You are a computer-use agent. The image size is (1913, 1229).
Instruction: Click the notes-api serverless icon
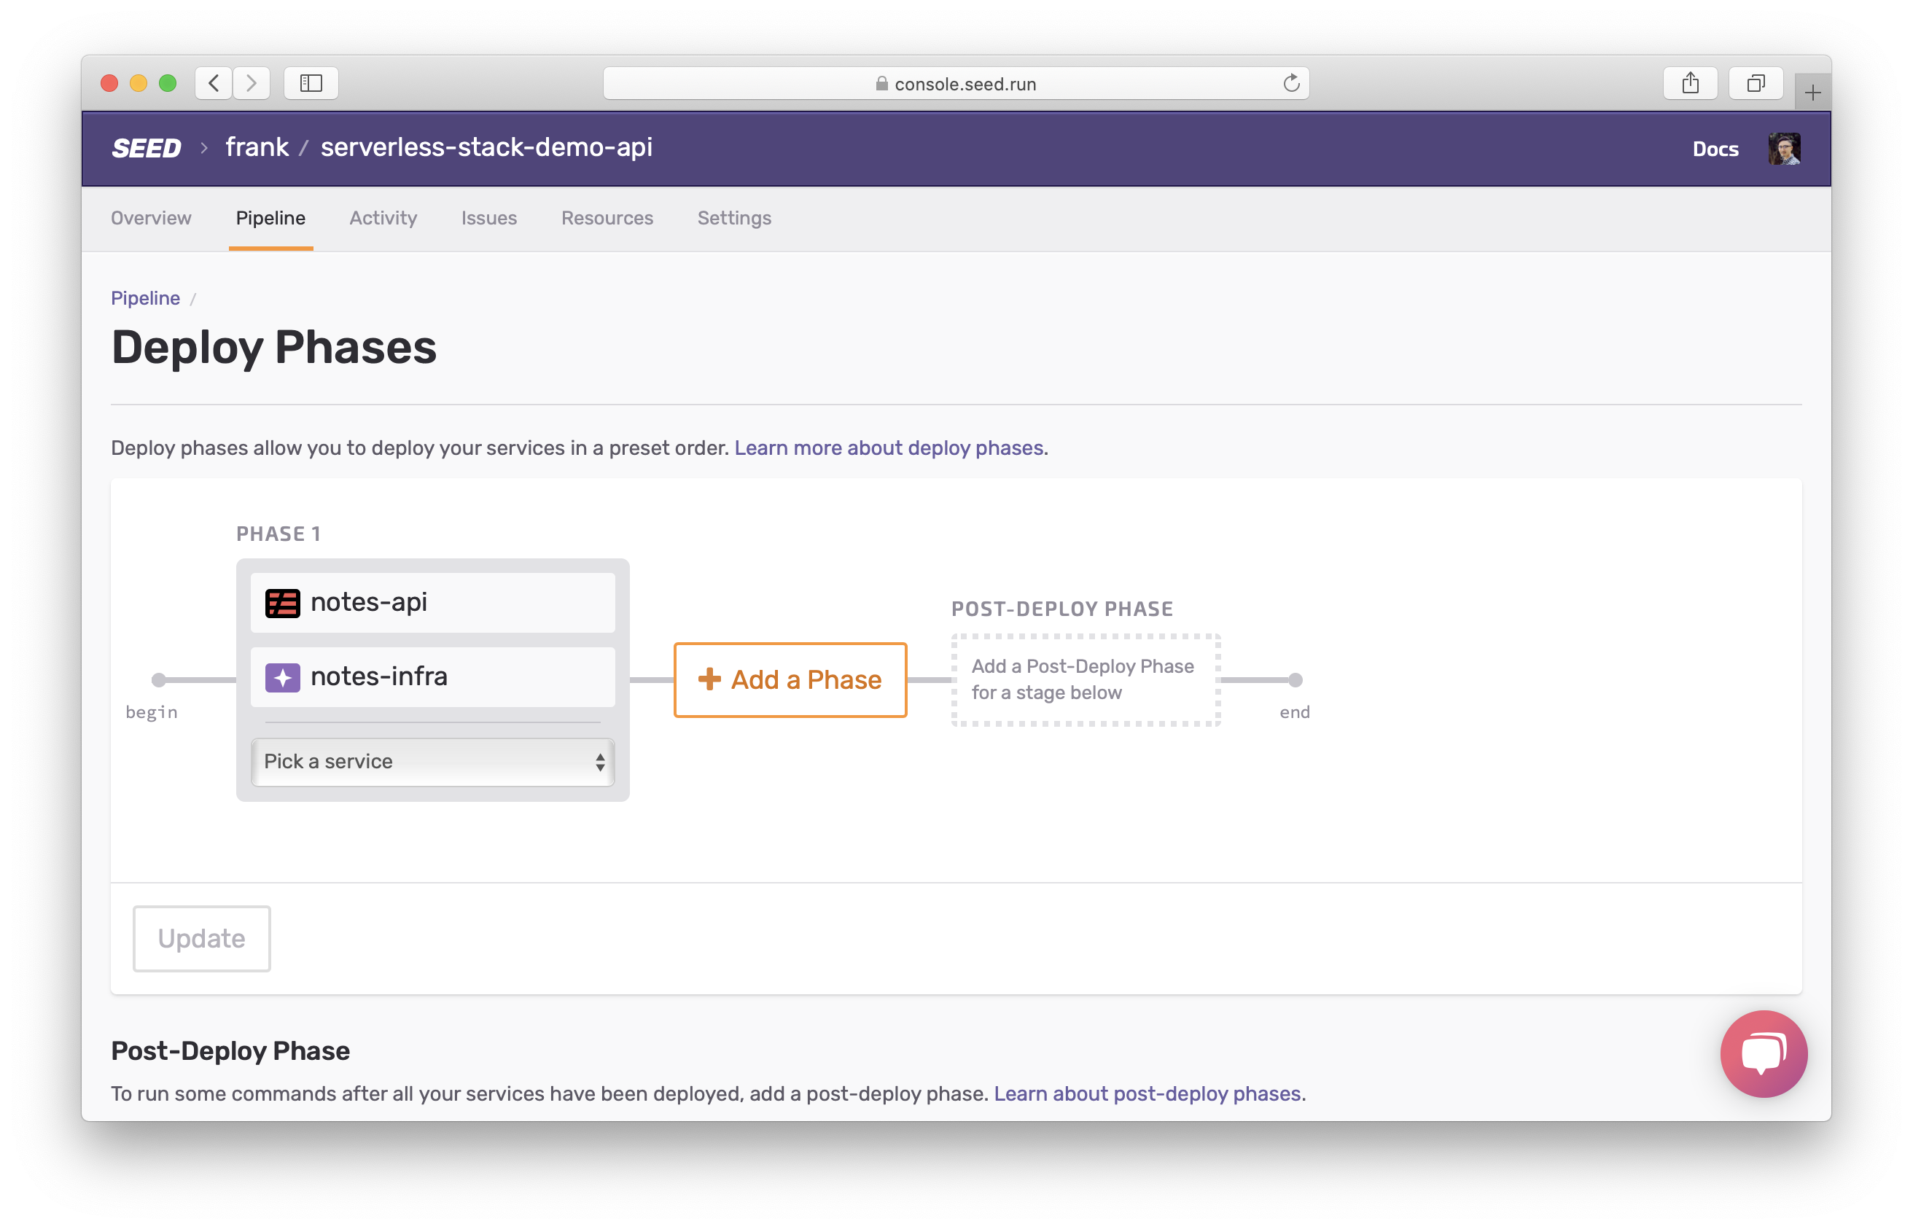pyautogui.click(x=283, y=604)
